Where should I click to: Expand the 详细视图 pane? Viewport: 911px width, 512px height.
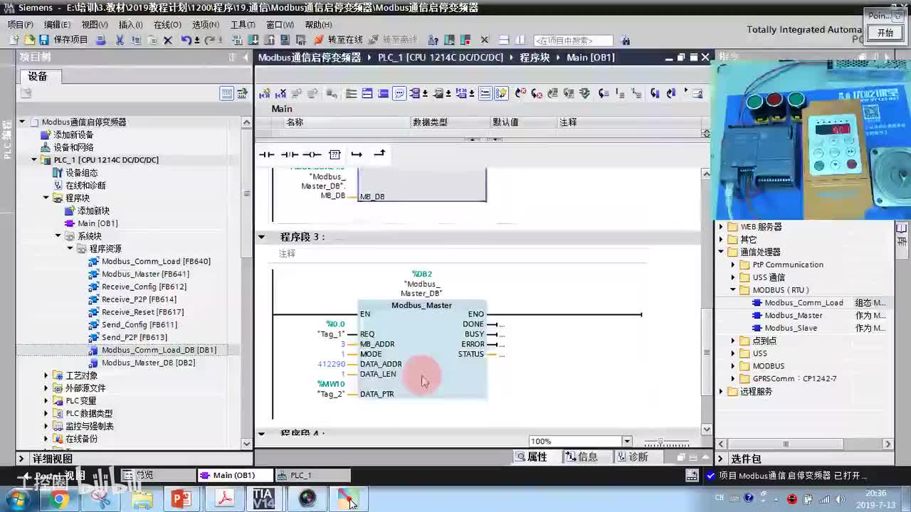(x=21, y=459)
